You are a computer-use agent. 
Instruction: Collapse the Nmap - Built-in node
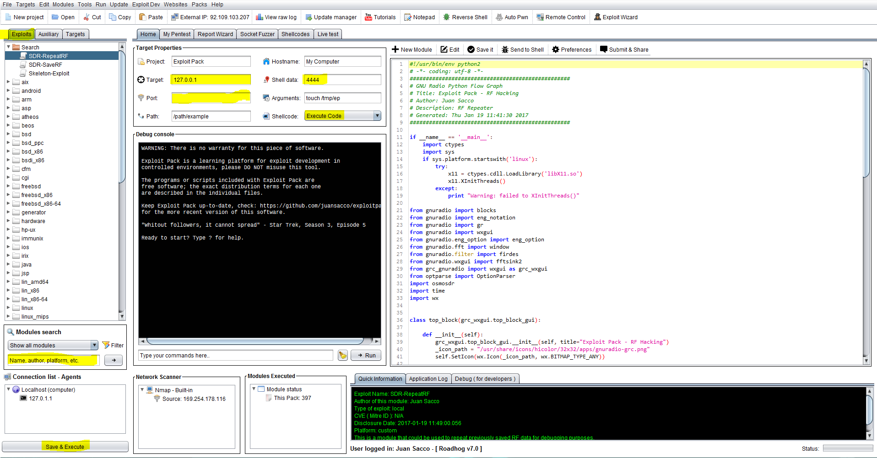click(x=142, y=390)
